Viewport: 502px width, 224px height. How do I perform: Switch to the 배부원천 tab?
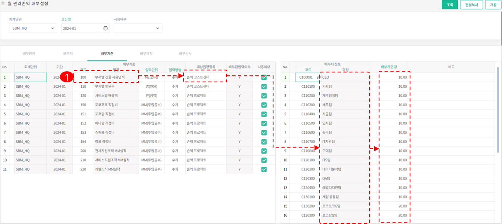pyautogui.click(x=29, y=54)
